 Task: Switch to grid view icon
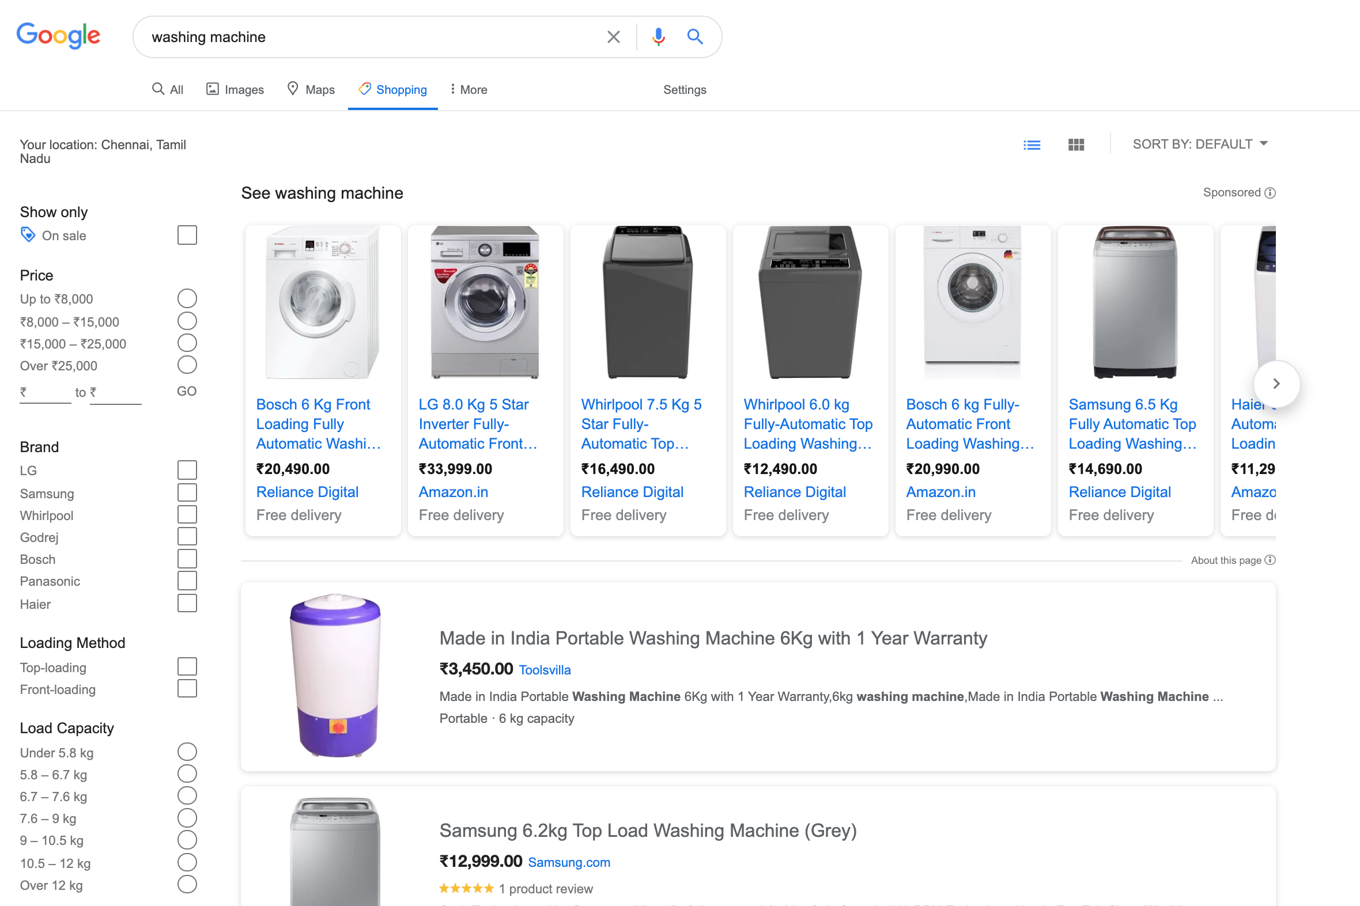tap(1076, 145)
